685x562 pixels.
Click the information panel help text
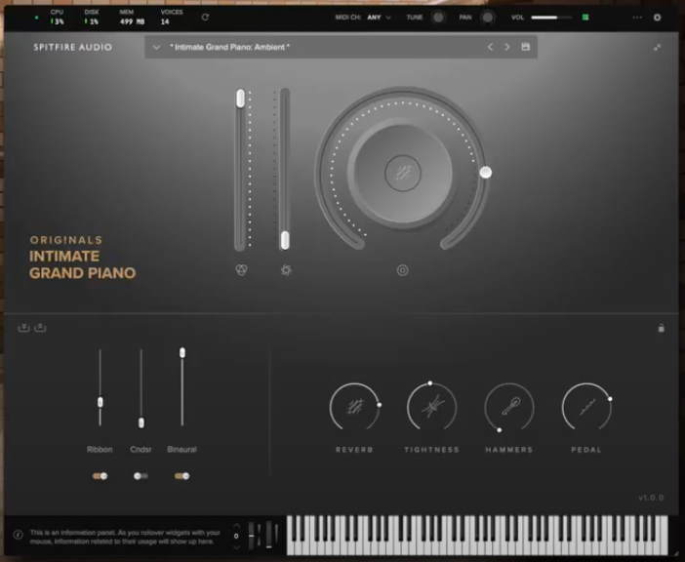click(125, 537)
